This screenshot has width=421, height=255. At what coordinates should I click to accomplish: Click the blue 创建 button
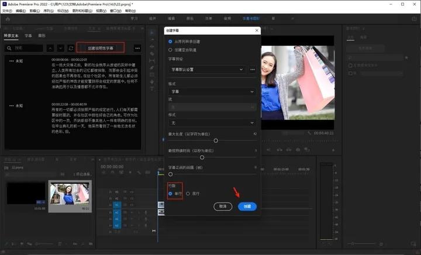point(247,206)
